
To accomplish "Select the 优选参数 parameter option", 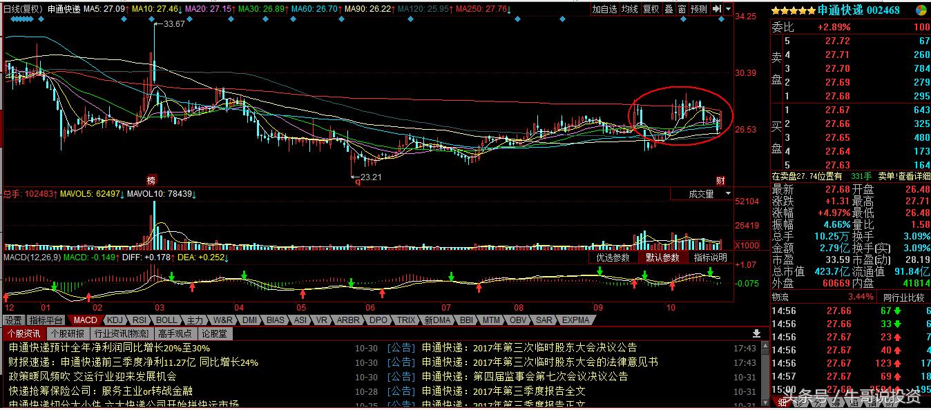I will 613,257.
